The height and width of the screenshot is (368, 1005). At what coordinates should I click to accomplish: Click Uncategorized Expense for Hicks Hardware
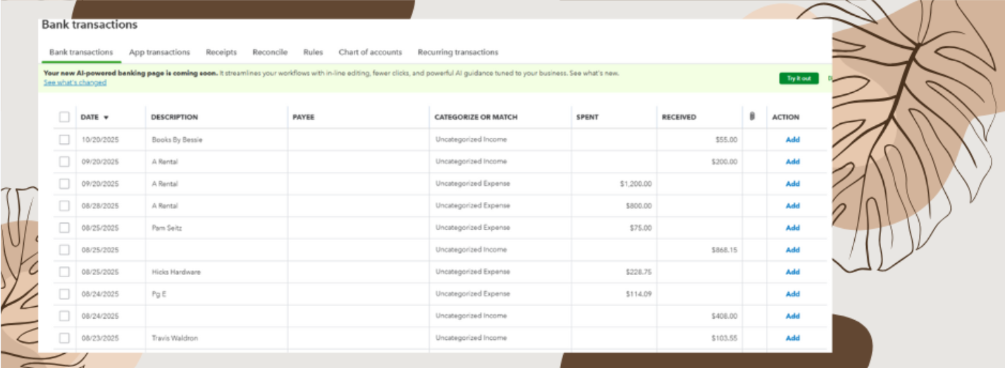point(472,272)
